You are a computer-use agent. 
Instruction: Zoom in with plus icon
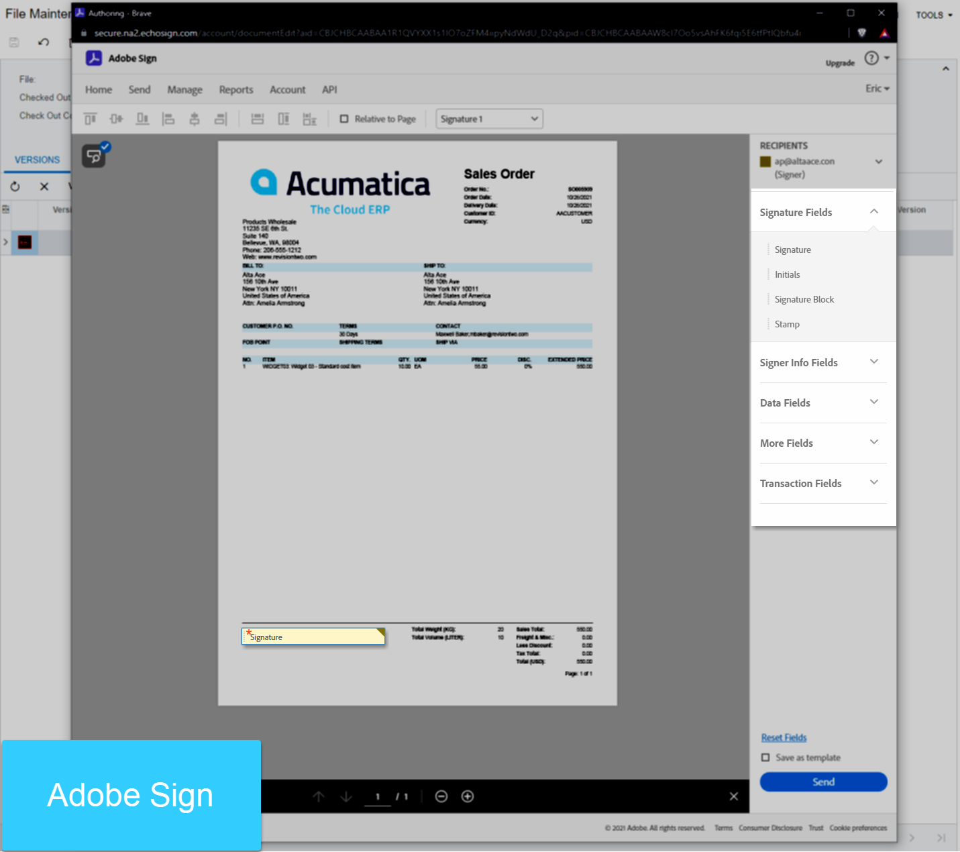click(x=468, y=796)
